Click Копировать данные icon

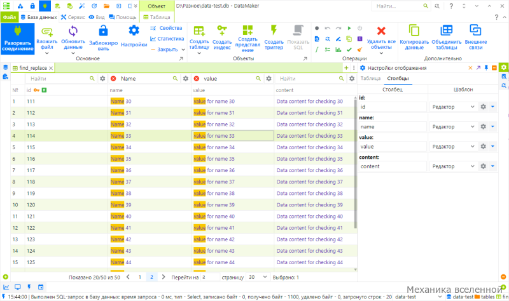[414, 30]
